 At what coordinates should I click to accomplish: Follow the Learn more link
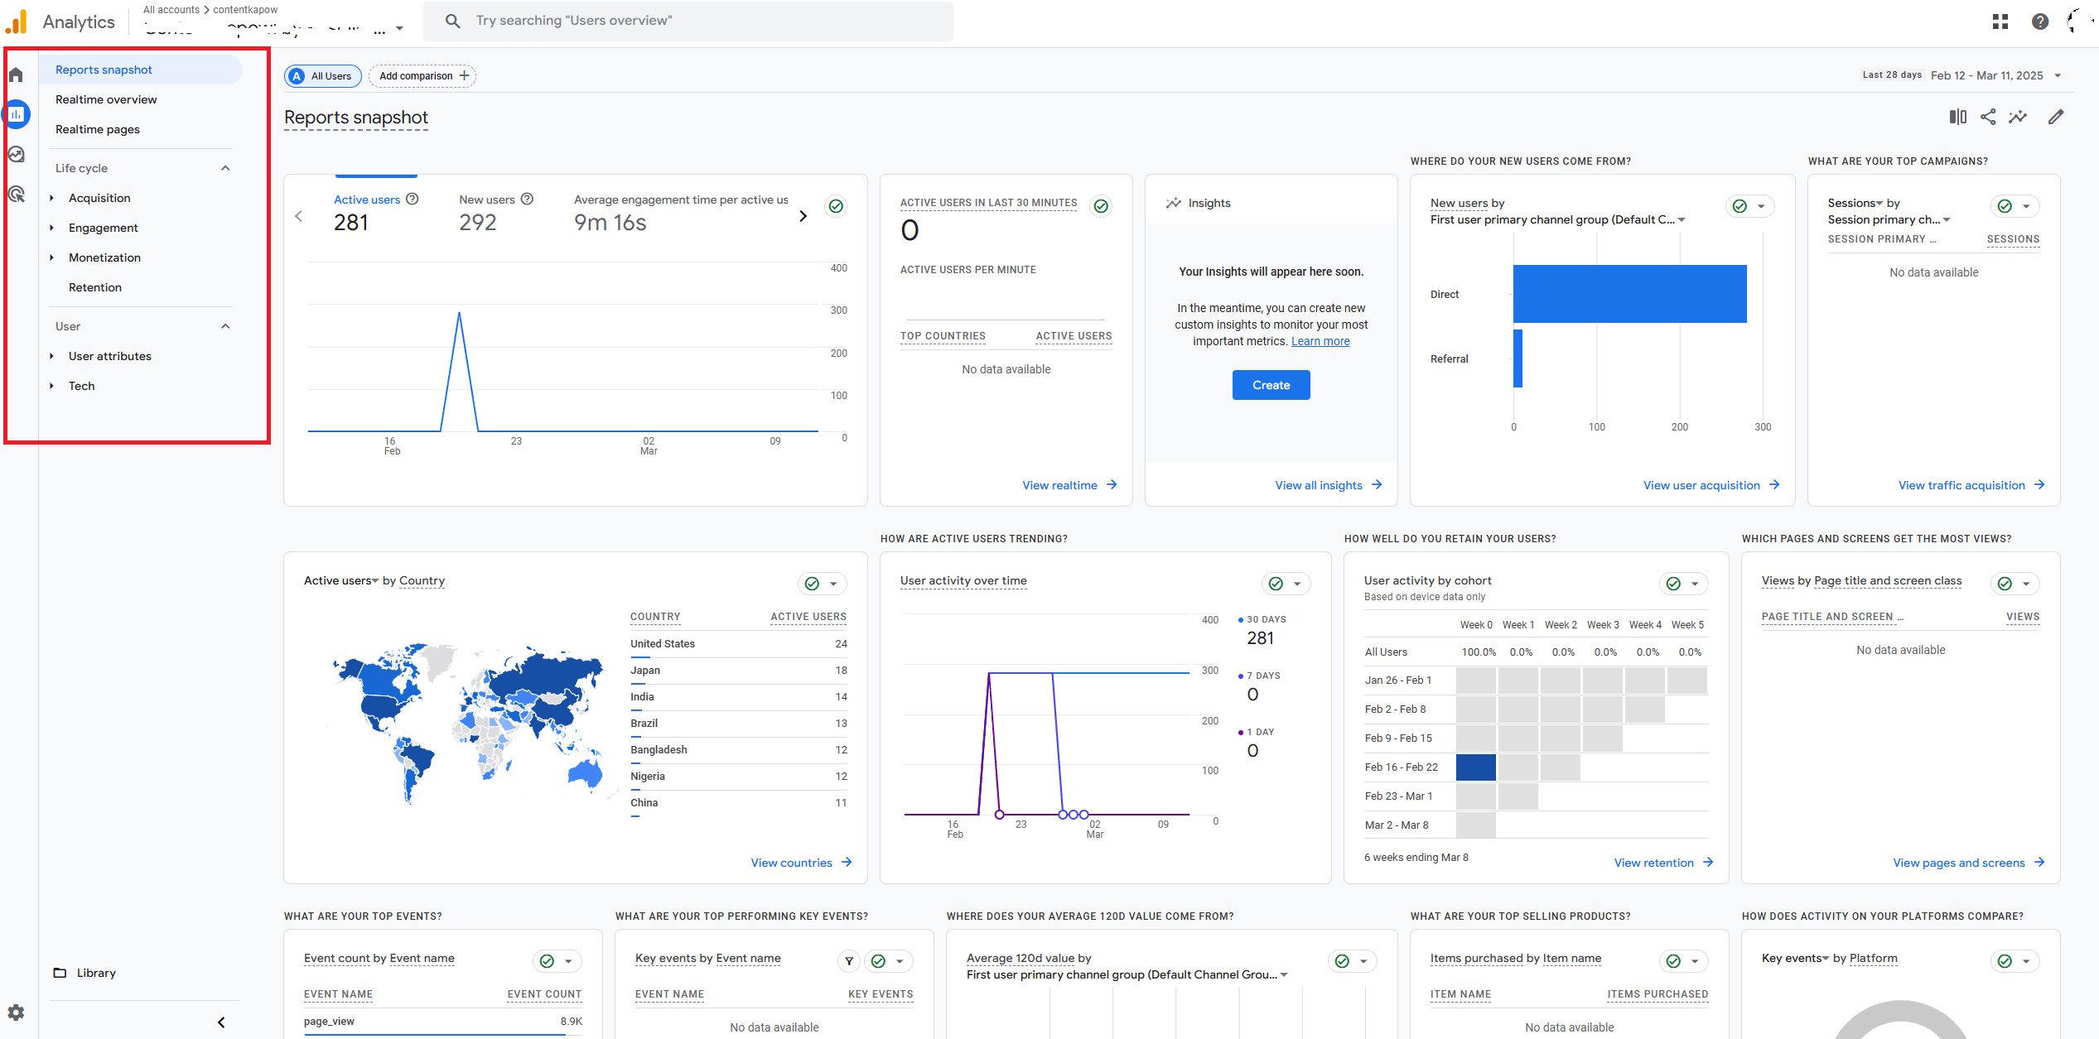point(1320,341)
